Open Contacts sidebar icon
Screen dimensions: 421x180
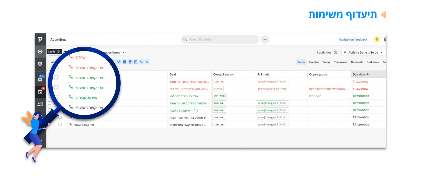pyautogui.click(x=40, y=104)
